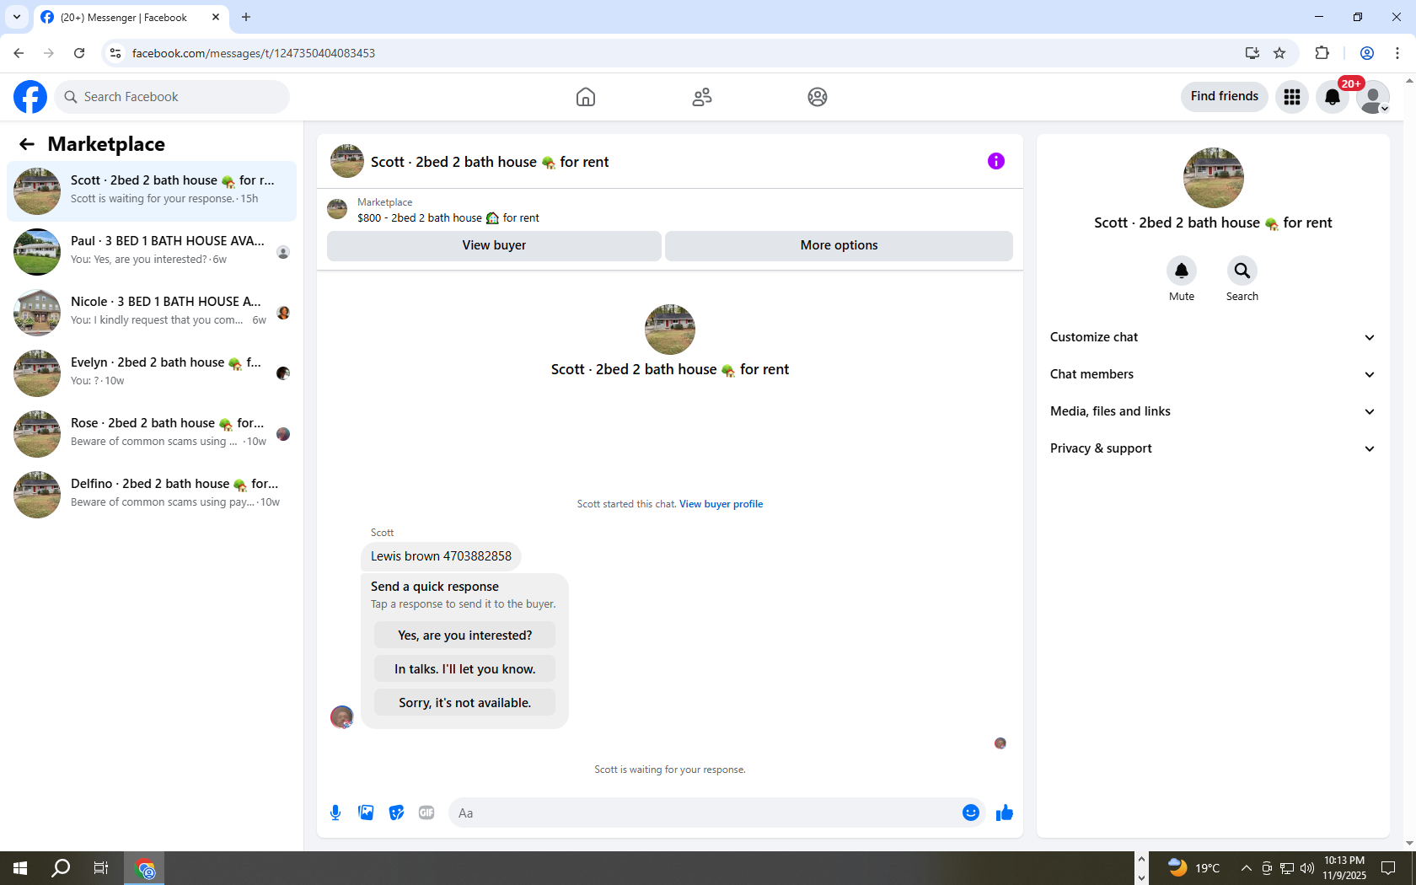
Task: Bookmark this tab with star icon
Action: (x=1279, y=53)
